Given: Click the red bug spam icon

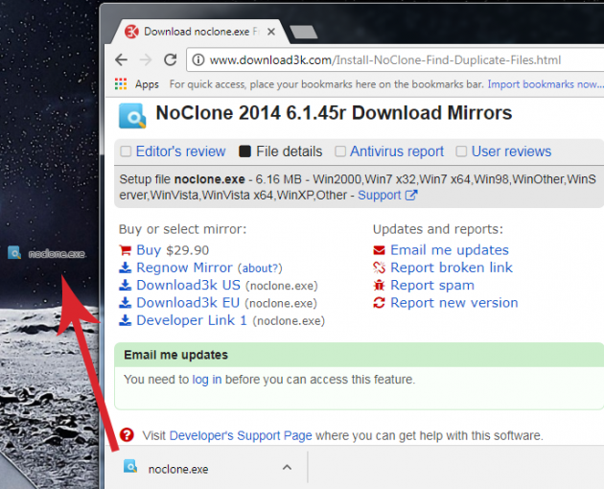Looking at the screenshot, I should click(379, 285).
